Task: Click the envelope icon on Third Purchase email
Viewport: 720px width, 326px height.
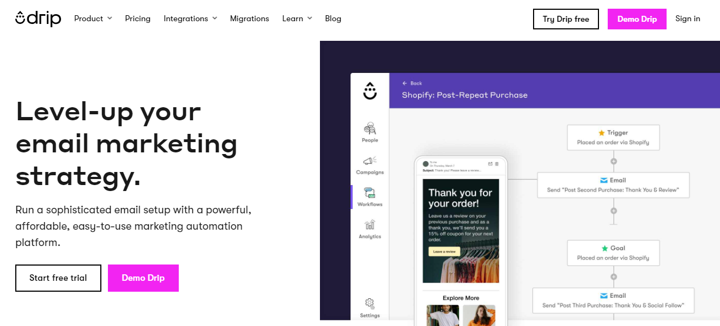Action: (603, 296)
